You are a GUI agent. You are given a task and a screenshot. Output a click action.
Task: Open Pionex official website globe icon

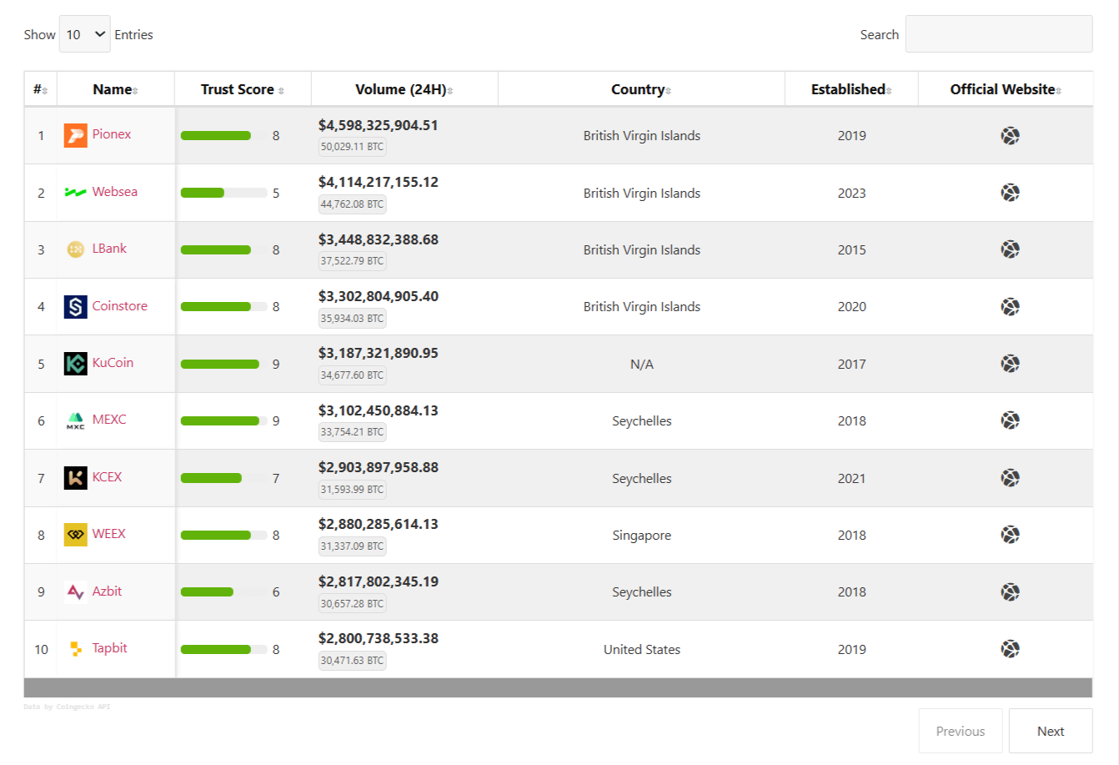1010,136
